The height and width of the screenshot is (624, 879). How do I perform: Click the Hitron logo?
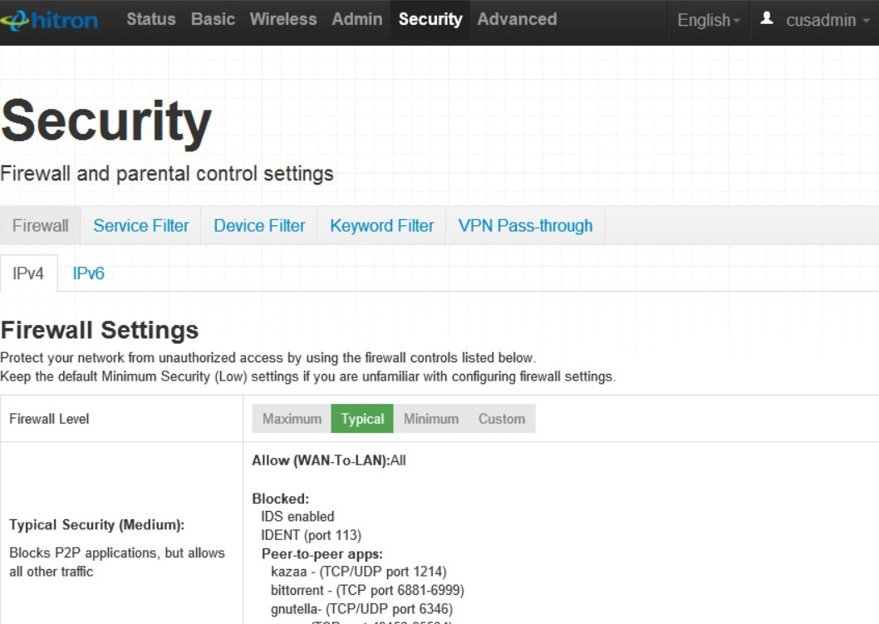point(50,20)
